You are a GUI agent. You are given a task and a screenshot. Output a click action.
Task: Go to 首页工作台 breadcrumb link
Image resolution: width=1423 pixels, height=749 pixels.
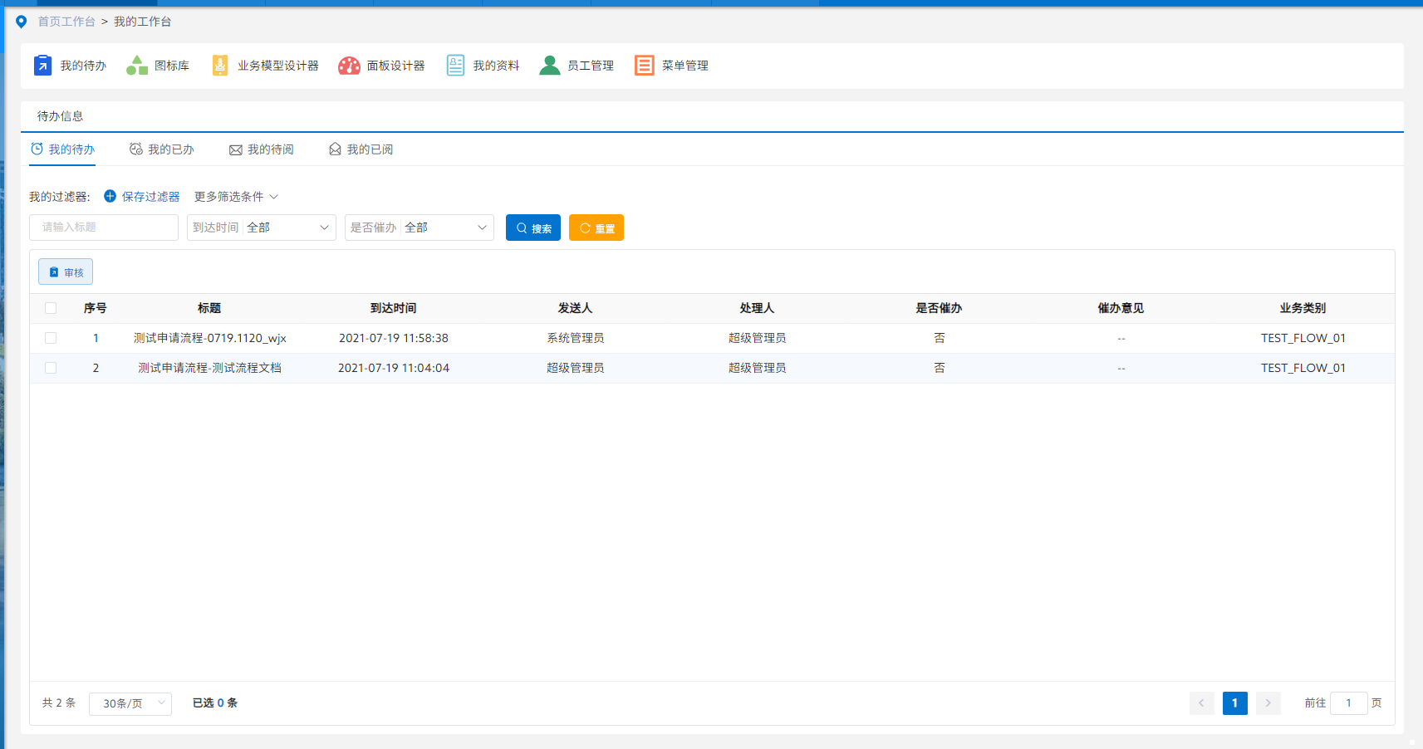pos(66,22)
